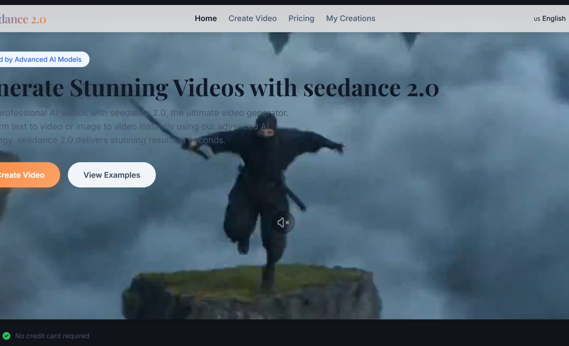Navigate to My Creations

(351, 18)
